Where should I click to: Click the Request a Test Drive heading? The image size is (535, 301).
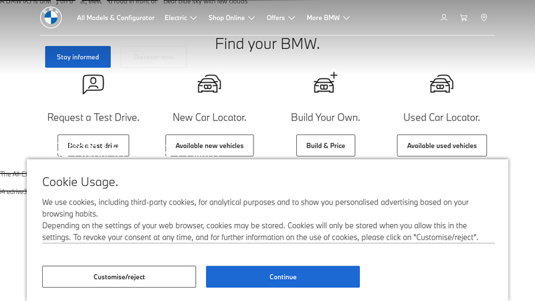[x=93, y=118]
